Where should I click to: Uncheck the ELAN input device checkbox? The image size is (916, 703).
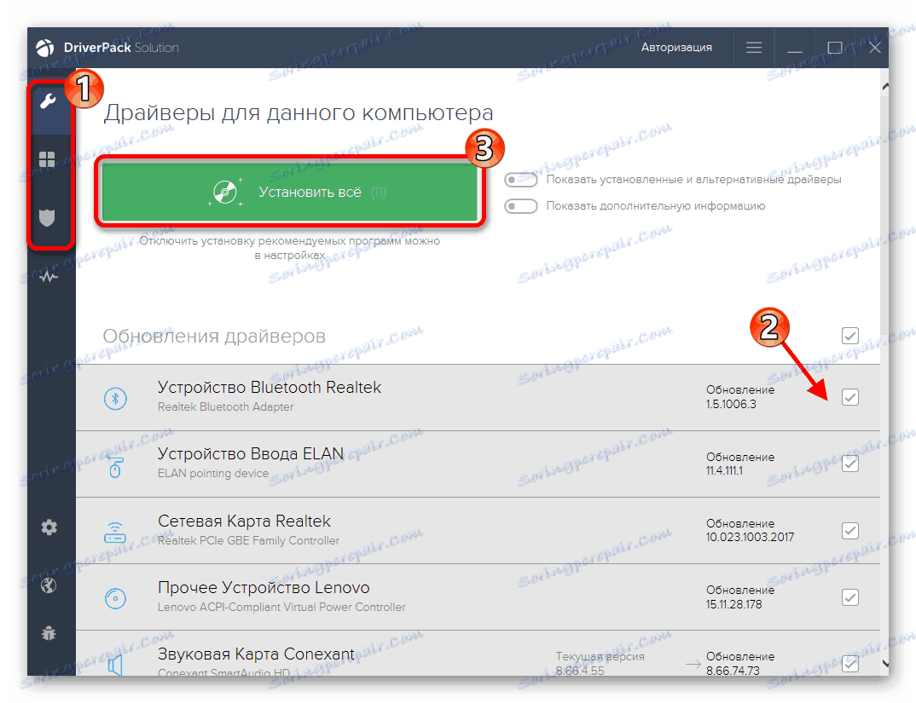tap(850, 464)
